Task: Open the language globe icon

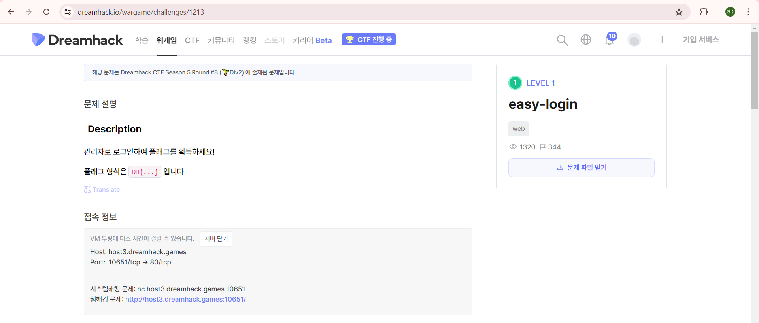Action: pos(586,40)
